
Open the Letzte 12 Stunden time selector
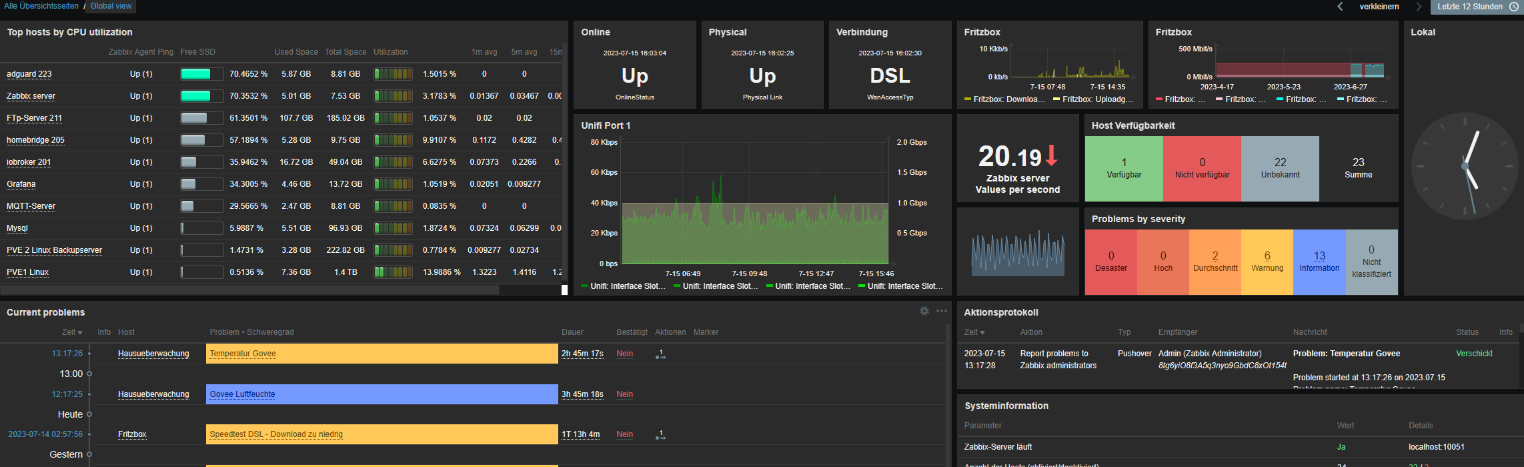pyautogui.click(x=1469, y=7)
